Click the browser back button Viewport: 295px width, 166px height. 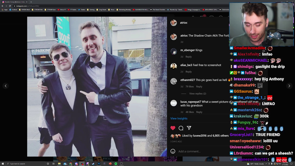pyautogui.click(x=2, y=6)
